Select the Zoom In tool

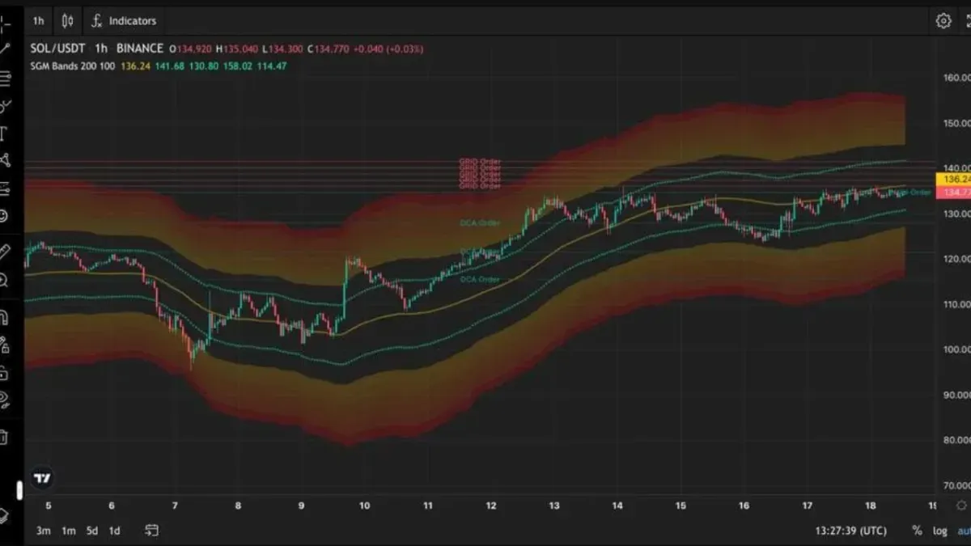(x=4, y=280)
